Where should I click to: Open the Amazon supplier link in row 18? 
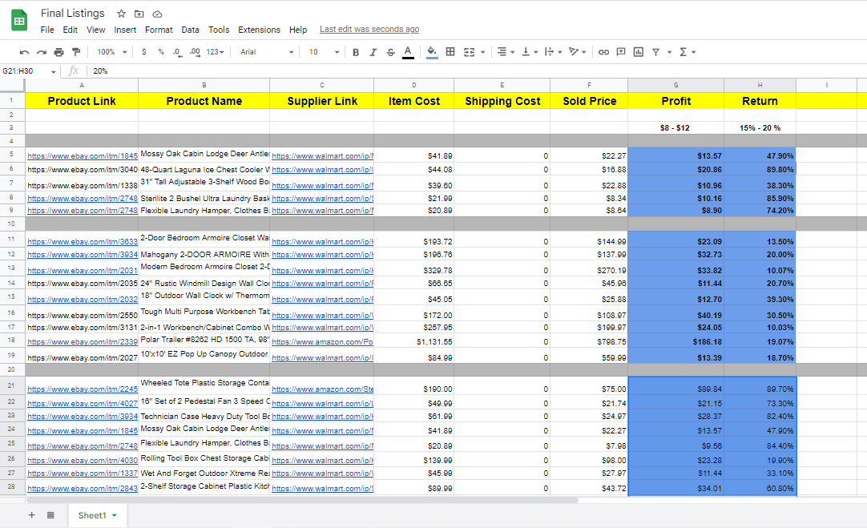[322, 341]
